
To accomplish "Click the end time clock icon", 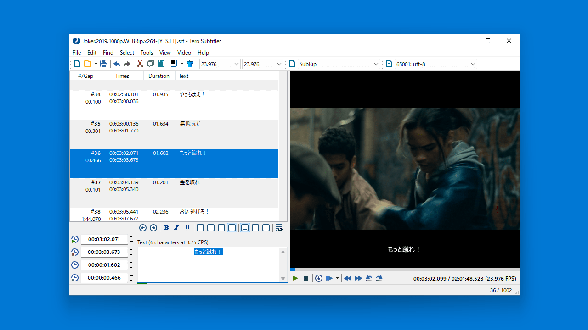I will pos(75,252).
